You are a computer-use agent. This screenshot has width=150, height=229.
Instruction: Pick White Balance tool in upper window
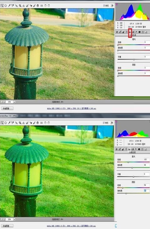(x=9, y=6)
